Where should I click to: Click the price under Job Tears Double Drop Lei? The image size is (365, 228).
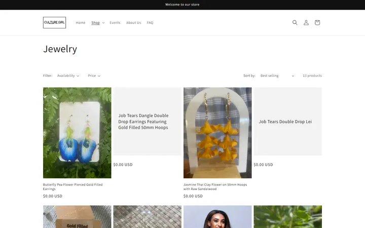click(x=263, y=165)
